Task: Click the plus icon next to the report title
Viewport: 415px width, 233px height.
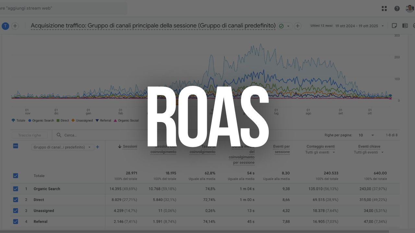Action: pyautogui.click(x=298, y=26)
